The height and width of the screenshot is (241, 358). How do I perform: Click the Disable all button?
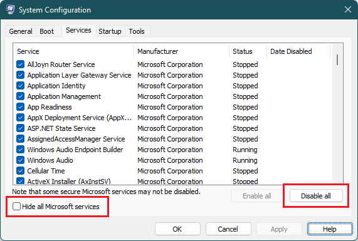point(316,196)
